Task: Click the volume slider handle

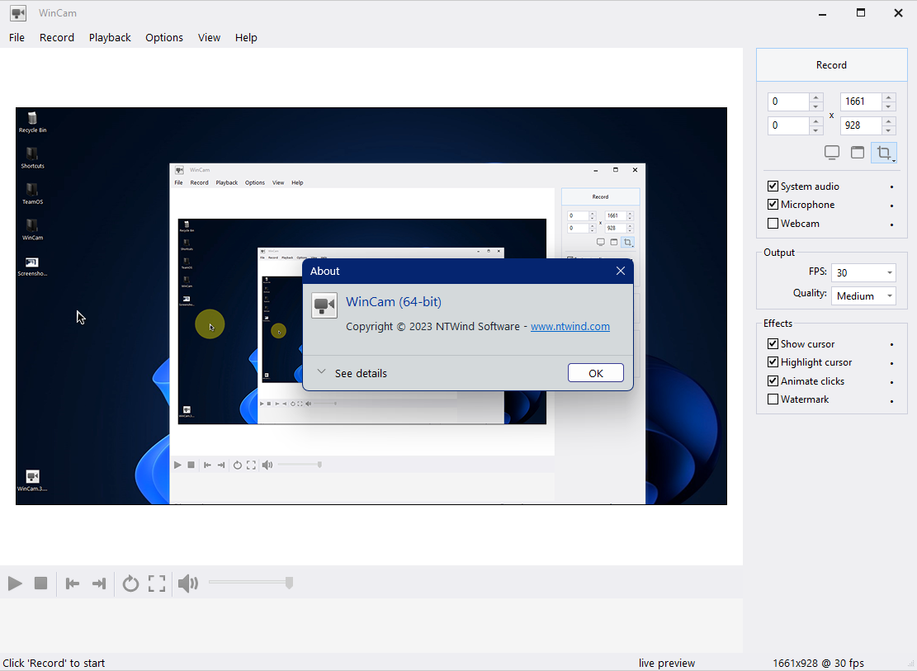Action: pos(289,583)
